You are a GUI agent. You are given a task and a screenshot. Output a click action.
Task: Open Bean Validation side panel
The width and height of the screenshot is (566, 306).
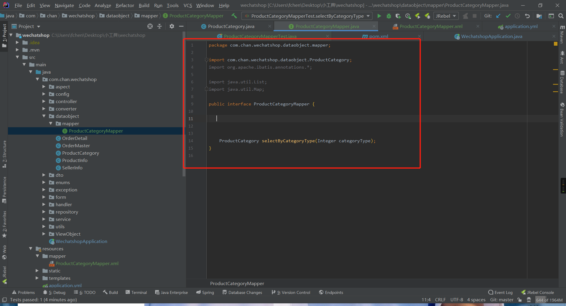(x=562, y=119)
